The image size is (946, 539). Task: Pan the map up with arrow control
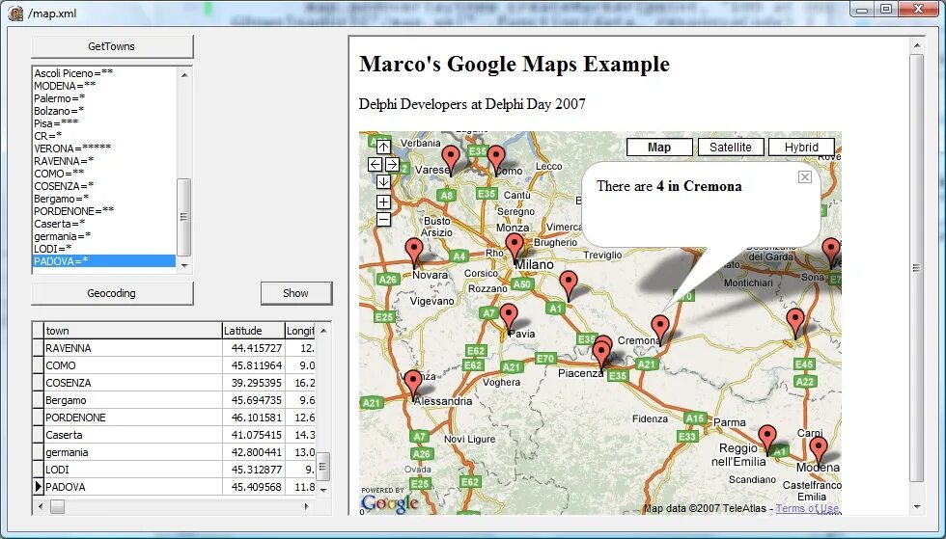tap(384, 147)
